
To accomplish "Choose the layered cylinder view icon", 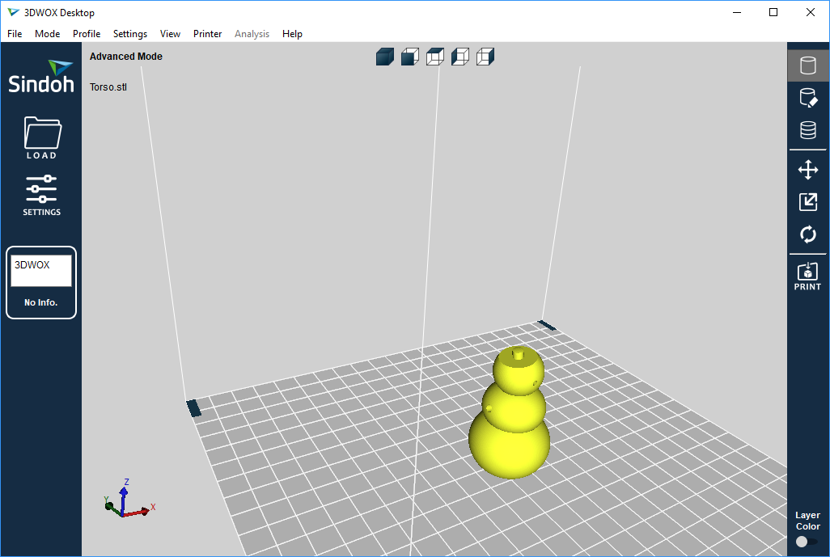I will [807, 130].
